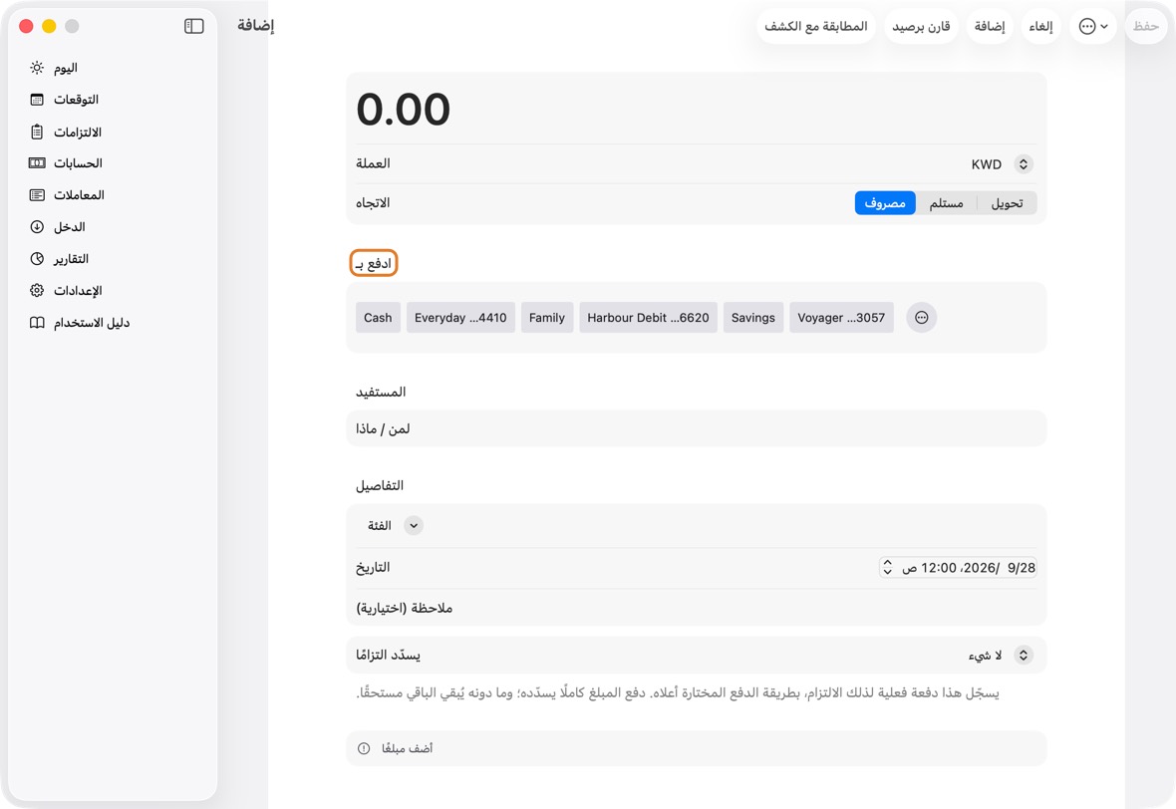Click the ملاحظة (اختيارية) note field

tap(696, 608)
